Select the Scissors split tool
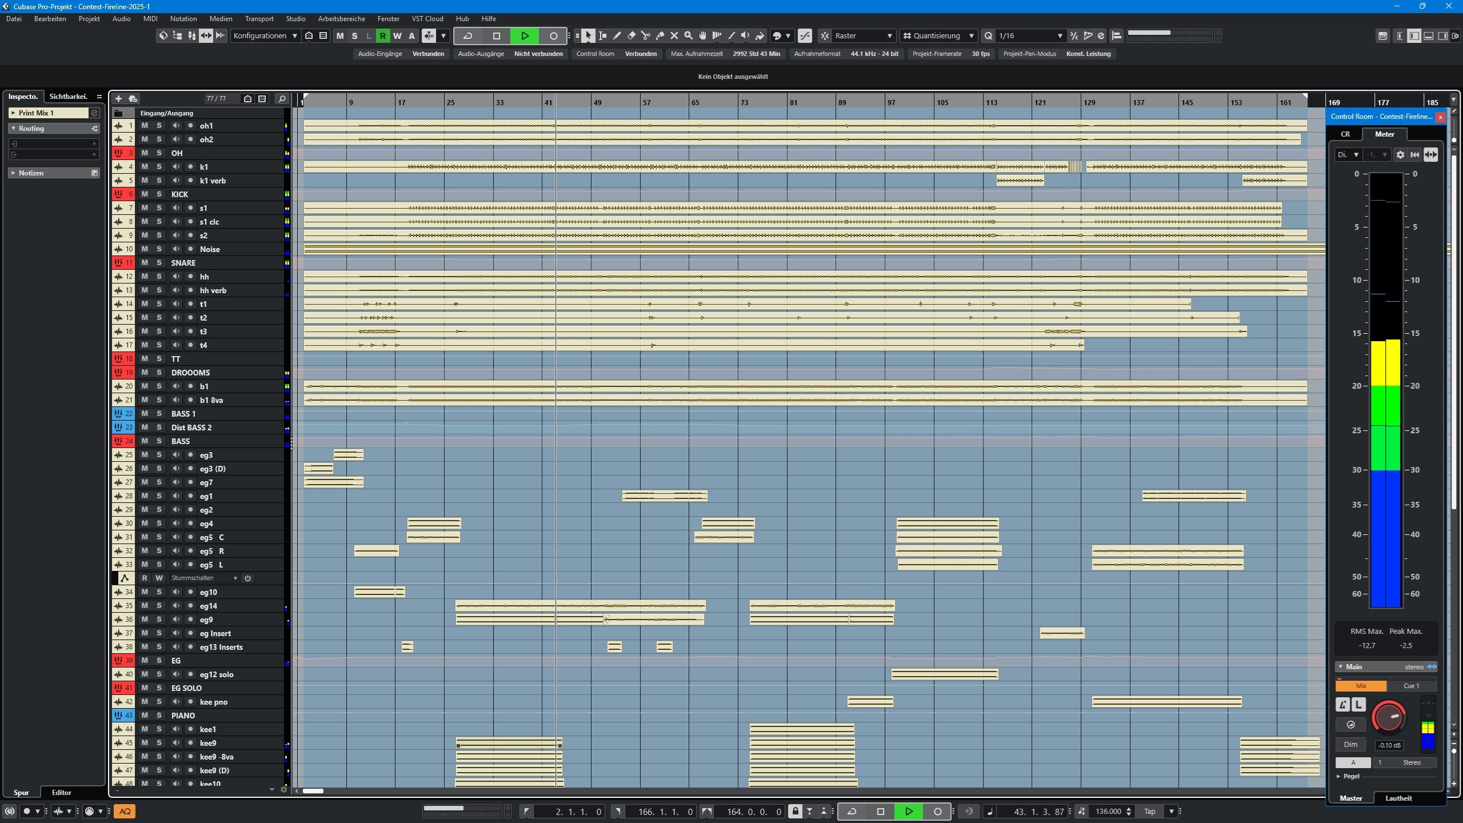 [645, 36]
